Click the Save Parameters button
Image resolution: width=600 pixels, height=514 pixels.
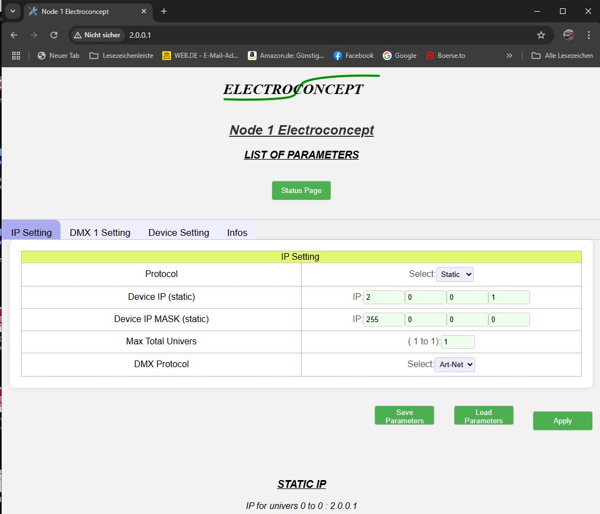(x=404, y=416)
